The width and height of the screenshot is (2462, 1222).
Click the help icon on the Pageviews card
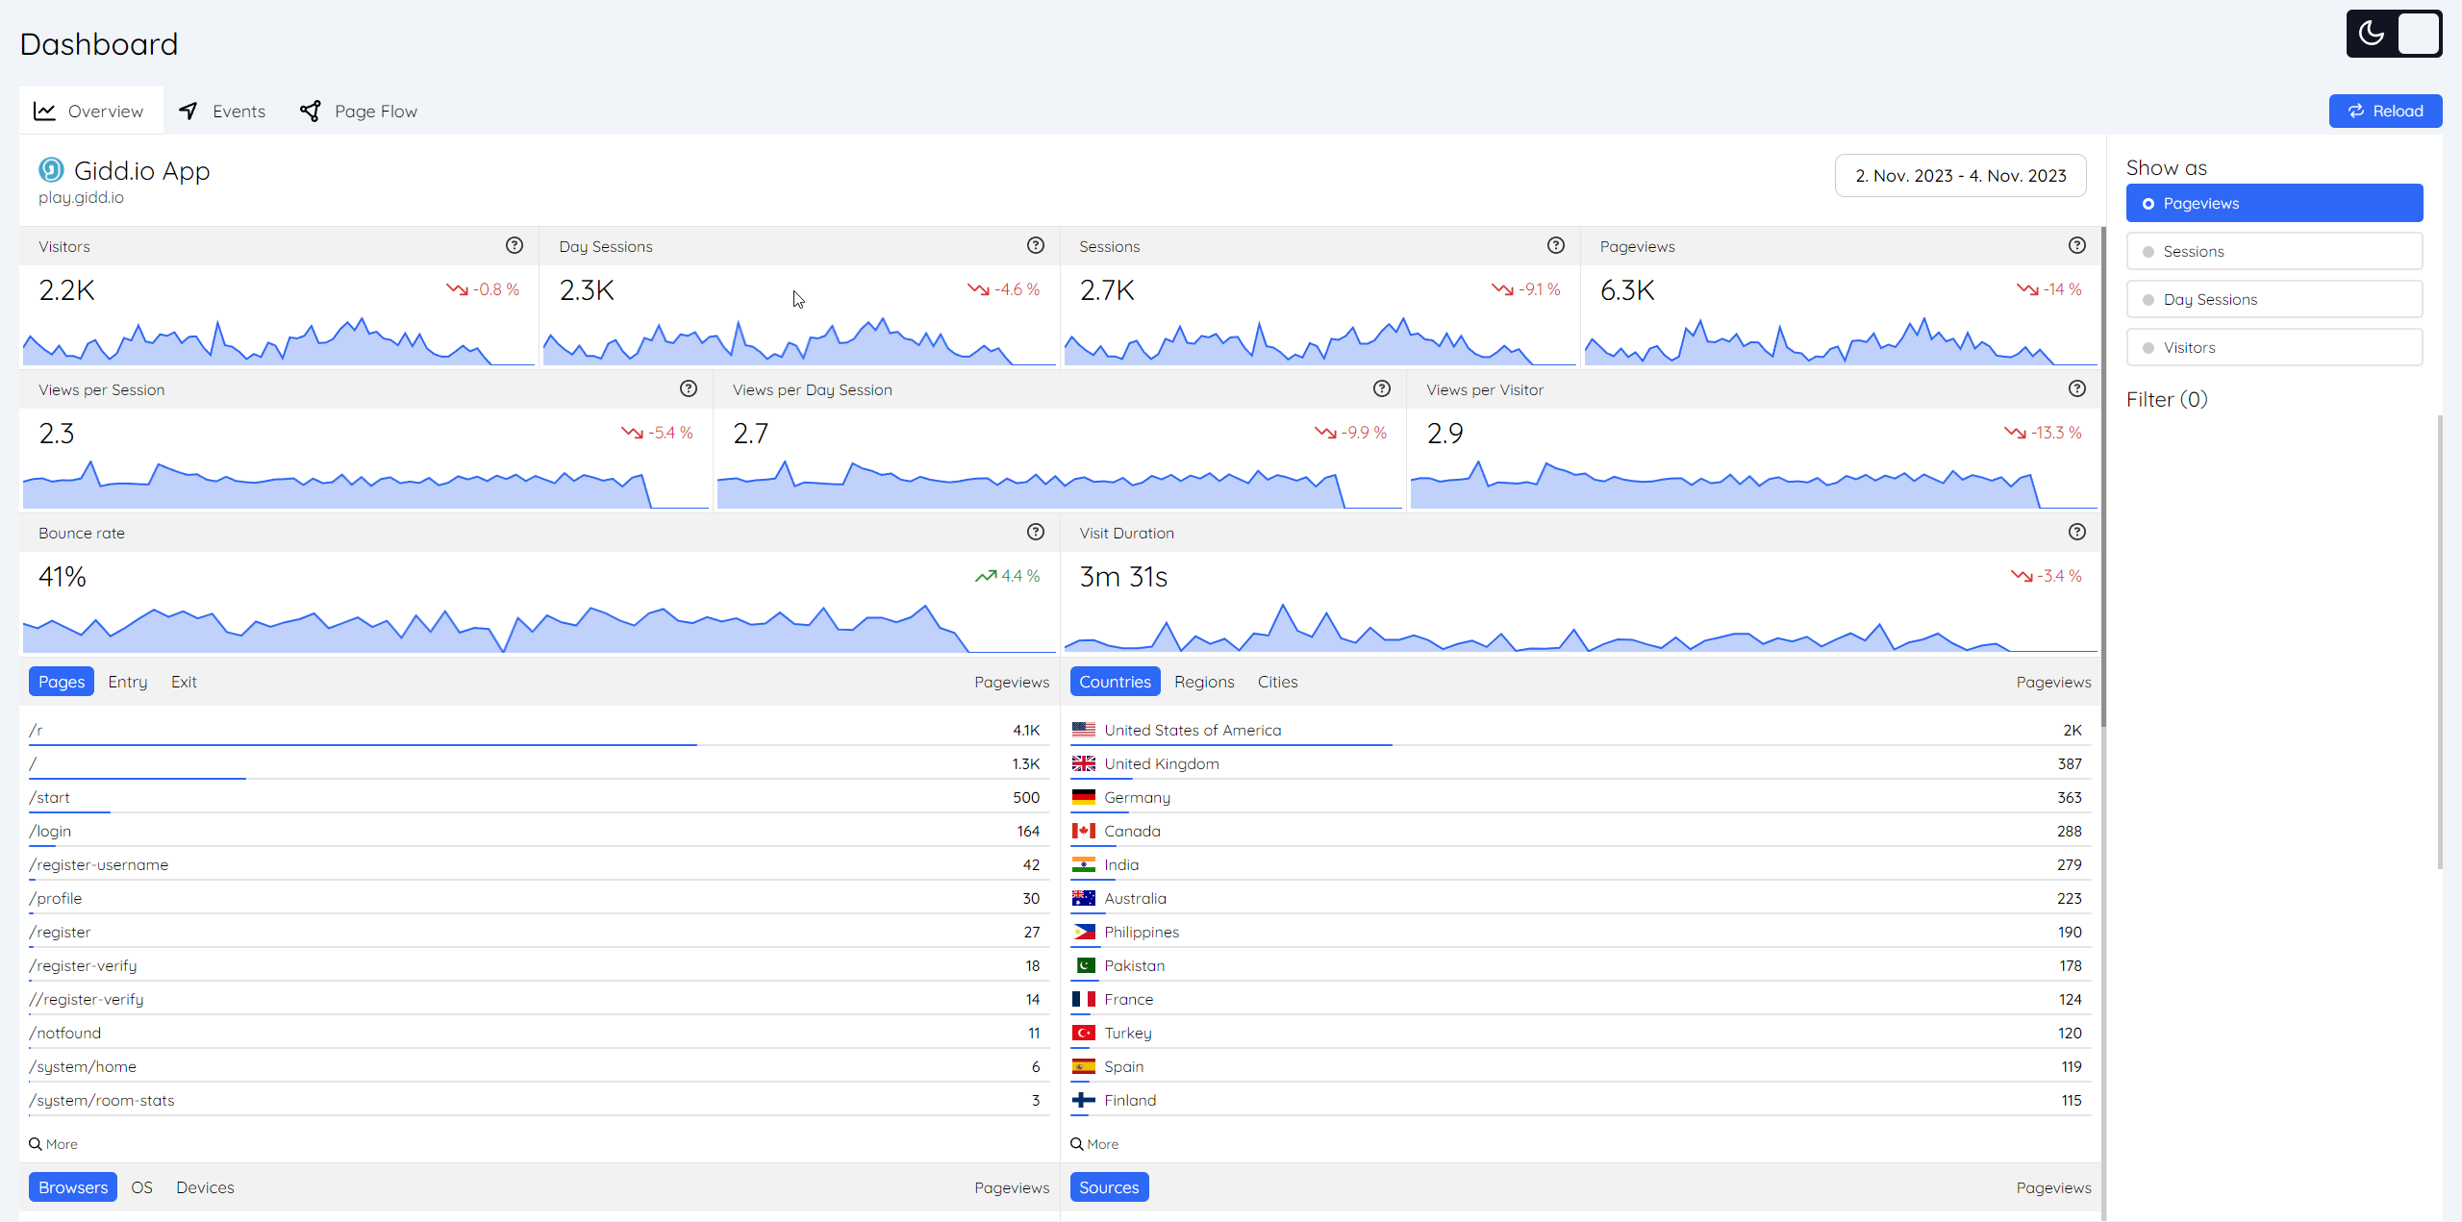point(2076,245)
